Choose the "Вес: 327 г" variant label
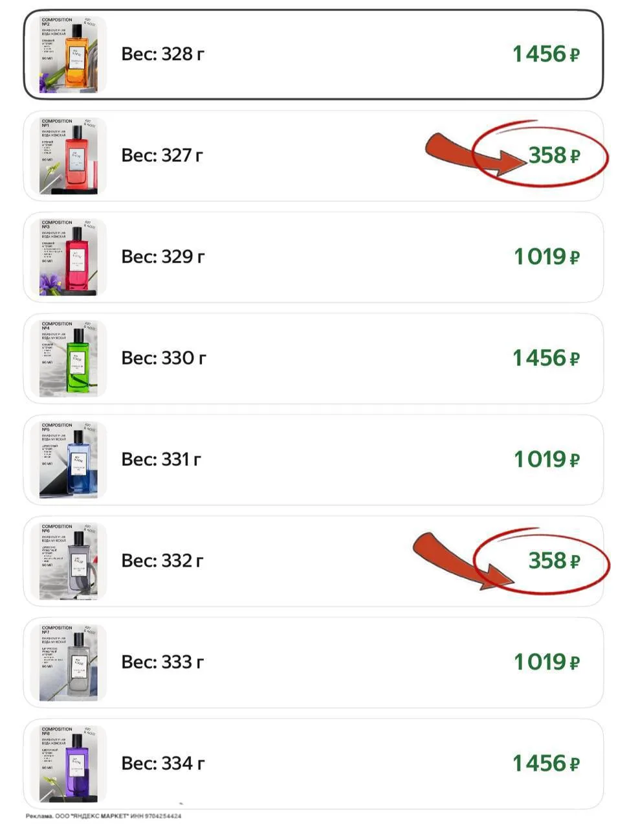The height and width of the screenshot is (829, 627). pyautogui.click(x=162, y=155)
